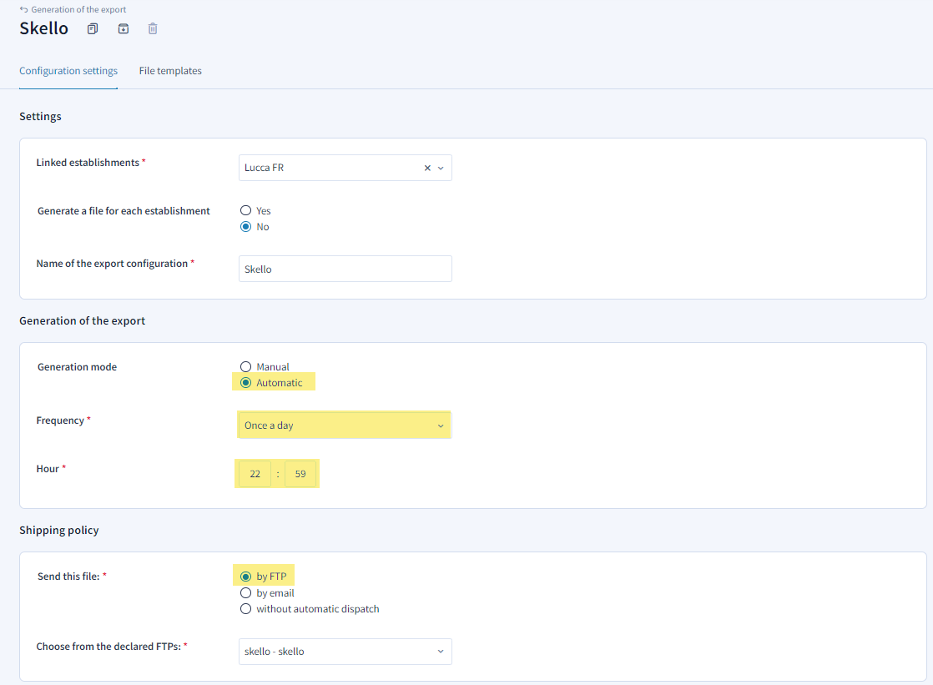Viewport: 933px width, 685px height.
Task: Go back via Generation of the export link
Action: pyautogui.click(x=78, y=9)
